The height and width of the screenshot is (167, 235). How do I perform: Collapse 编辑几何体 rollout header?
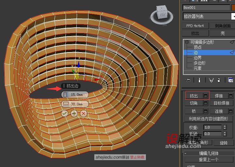209,153
